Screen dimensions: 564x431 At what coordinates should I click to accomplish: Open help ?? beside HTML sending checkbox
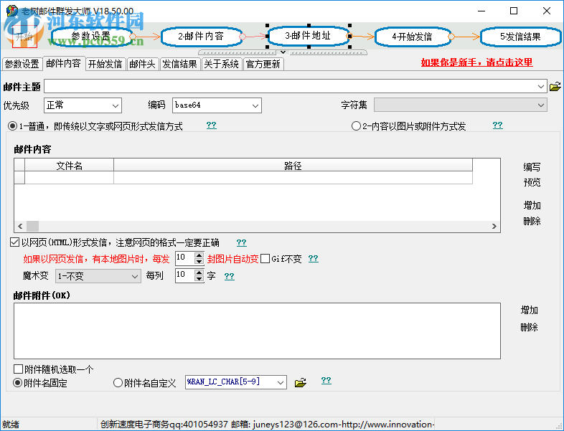coord(241,242)
